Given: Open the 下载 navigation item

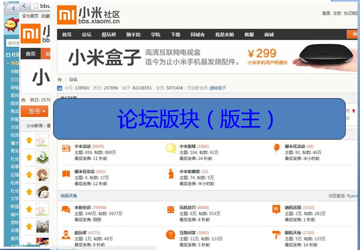Looking at the screenshot, I should (175, 35).
